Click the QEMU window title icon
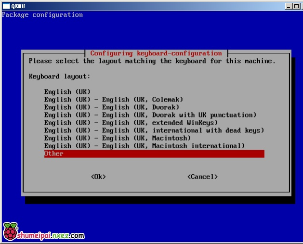The height and width of the screenshot is (244, 303). [6, 6]
